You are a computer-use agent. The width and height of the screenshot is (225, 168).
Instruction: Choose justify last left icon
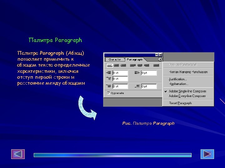[132, 65]
